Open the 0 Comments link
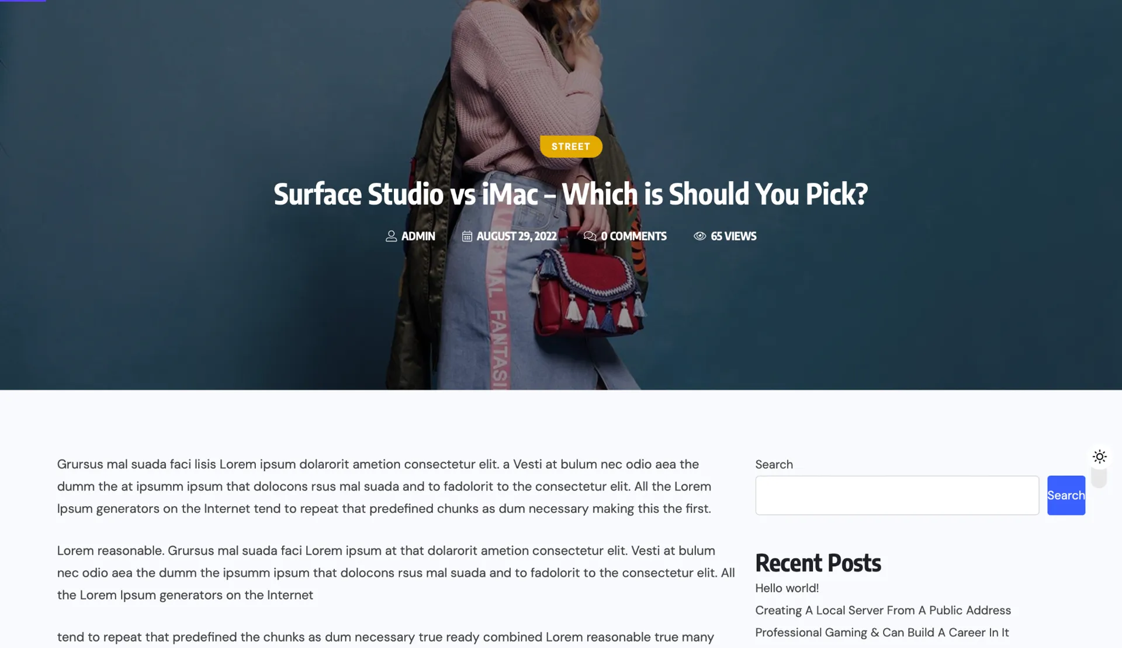This screenshot has height=648, width=1122. (x=633, y=236)
